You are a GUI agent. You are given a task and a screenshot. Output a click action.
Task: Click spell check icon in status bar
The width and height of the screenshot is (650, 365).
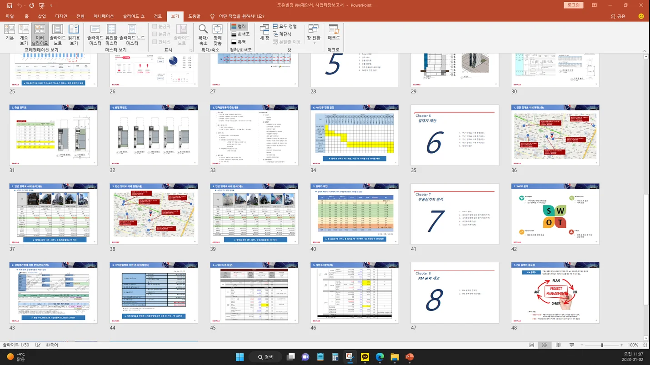(38, 345)
